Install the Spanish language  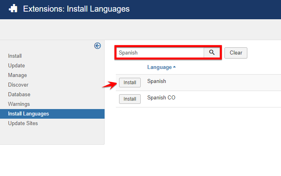coord(130,83)
